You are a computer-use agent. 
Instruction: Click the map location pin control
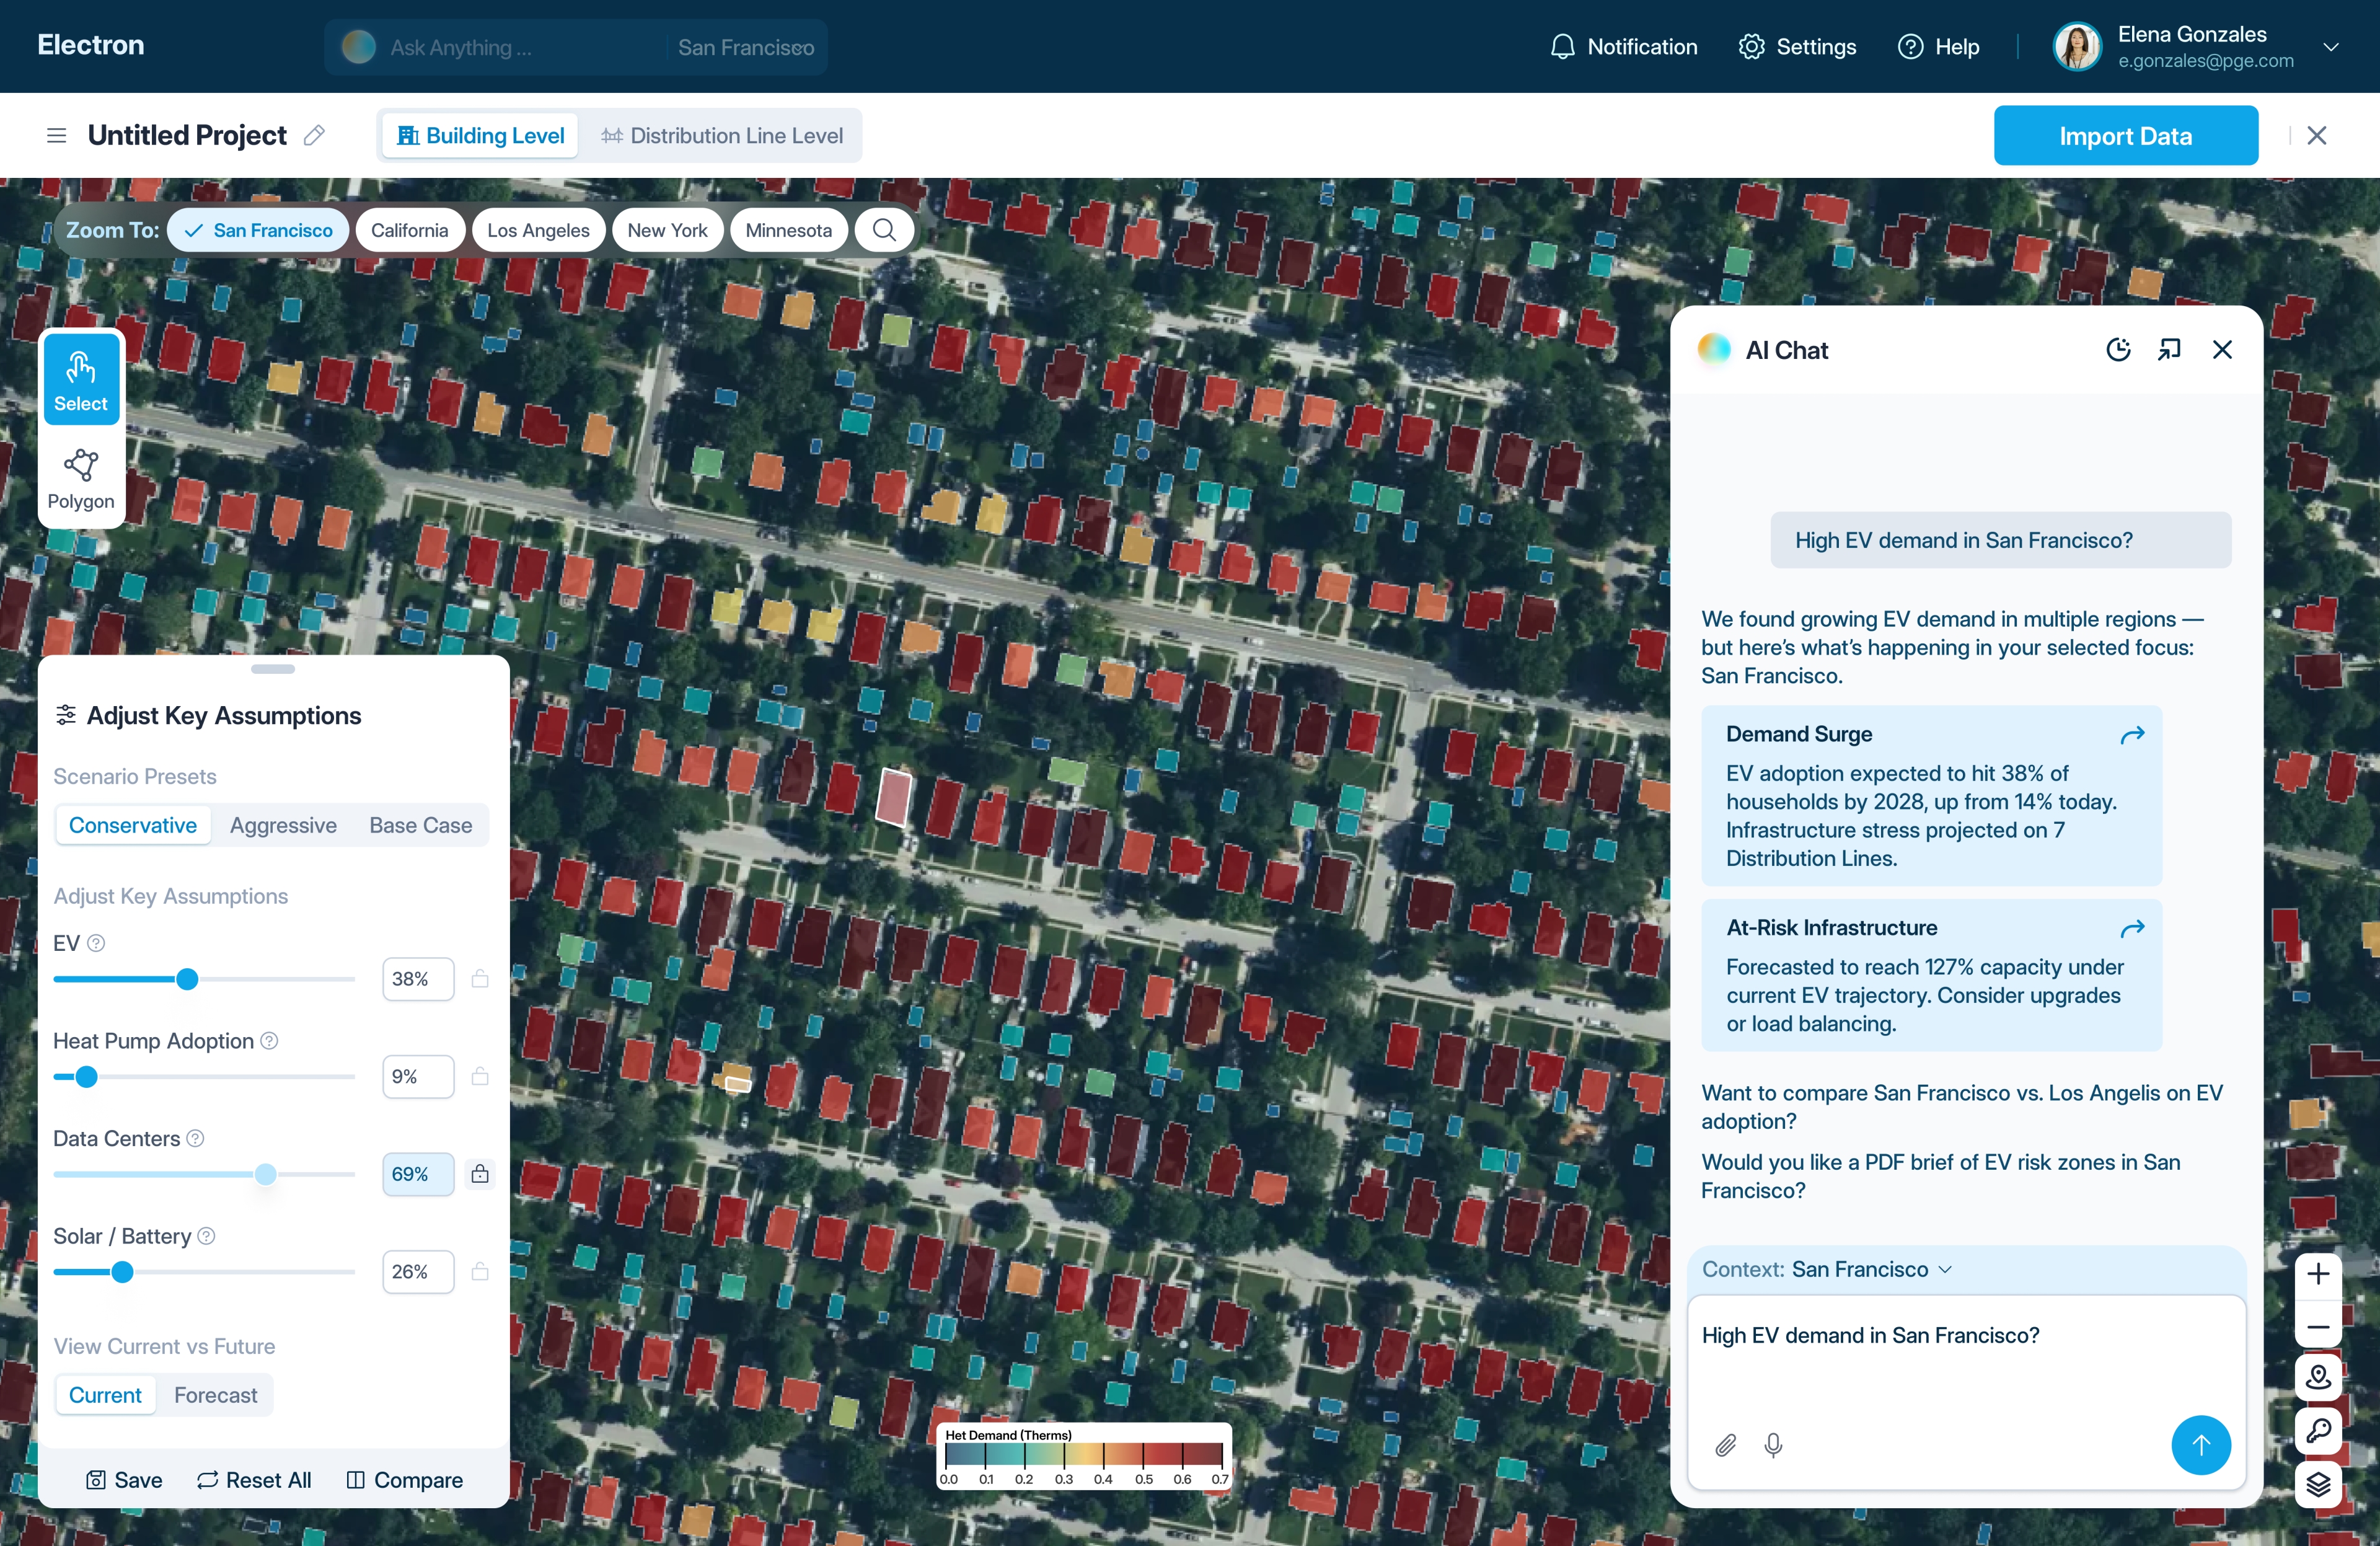click(2318, 1378)
